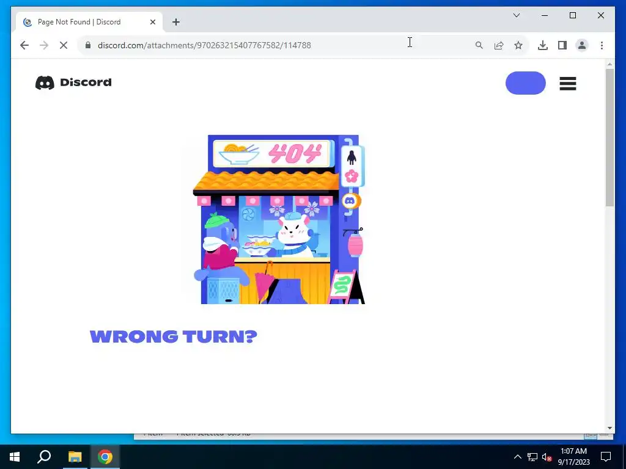Click the blue pill button in Discord header
626x469 pixels.
tap(525, 83)
